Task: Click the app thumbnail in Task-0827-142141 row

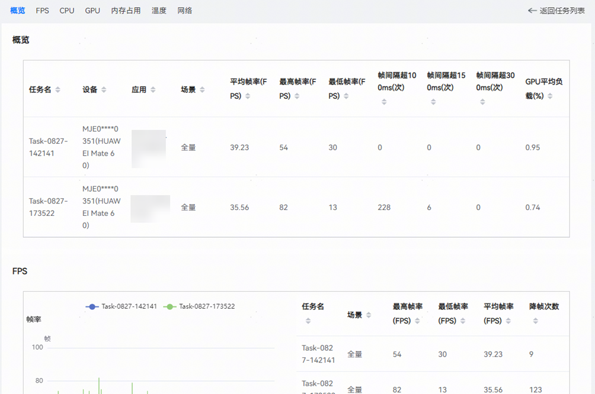Action: pos(149,148)
